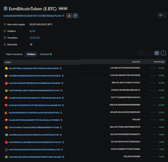The width and height of the screenshot is (168, 162).
Task: Open holder 0x81134166c117ae6C8366 address
Action: 34,127
